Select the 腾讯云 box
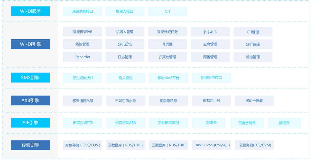This screenshot has height=164, width=315. coord(284,123)
